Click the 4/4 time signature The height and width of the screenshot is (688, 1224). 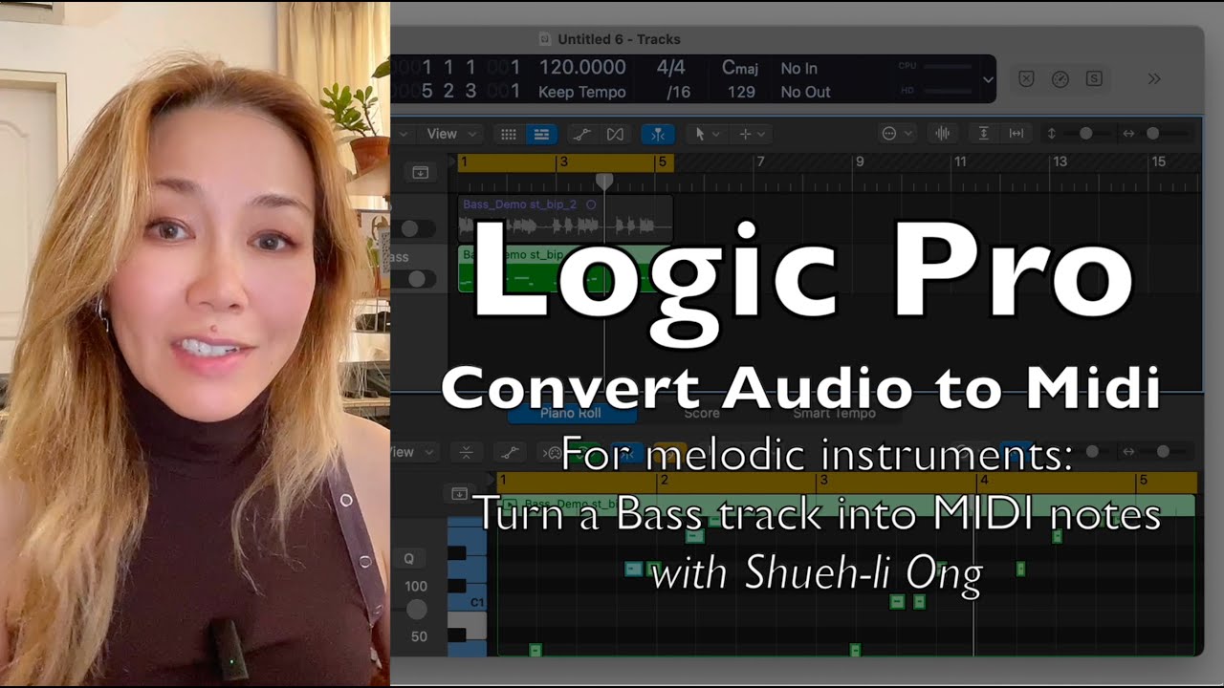671,68
